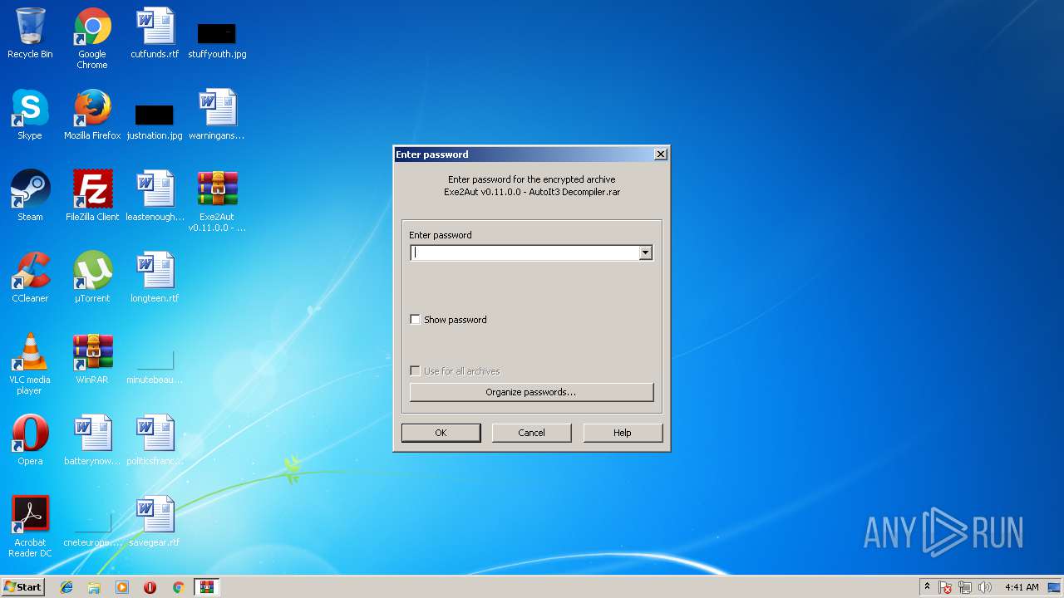Open the media player taskbar icon
Screen dimensions: 1064x598
122,587
